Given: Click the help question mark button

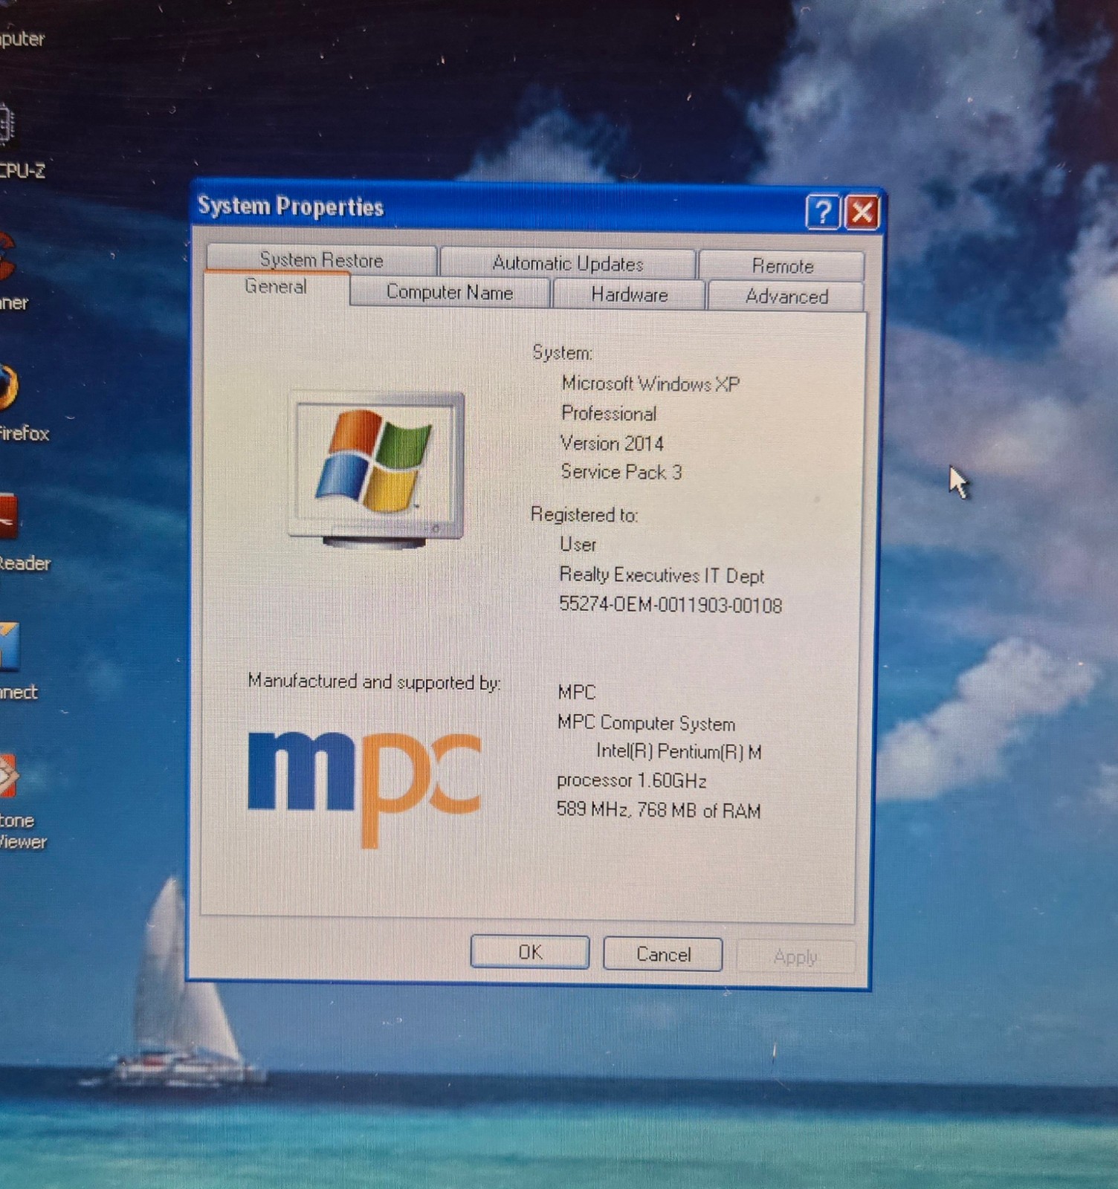Looking at the screenshot, I should coord(822,213).
